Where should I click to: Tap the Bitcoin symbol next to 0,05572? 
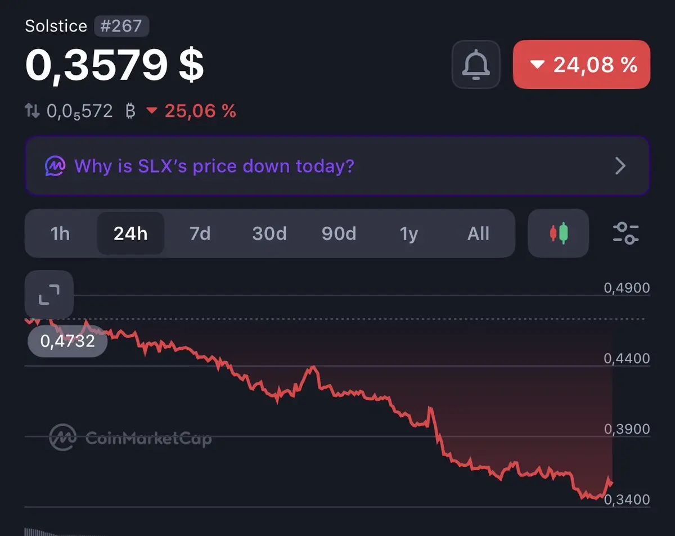click(x=130, y=111)
